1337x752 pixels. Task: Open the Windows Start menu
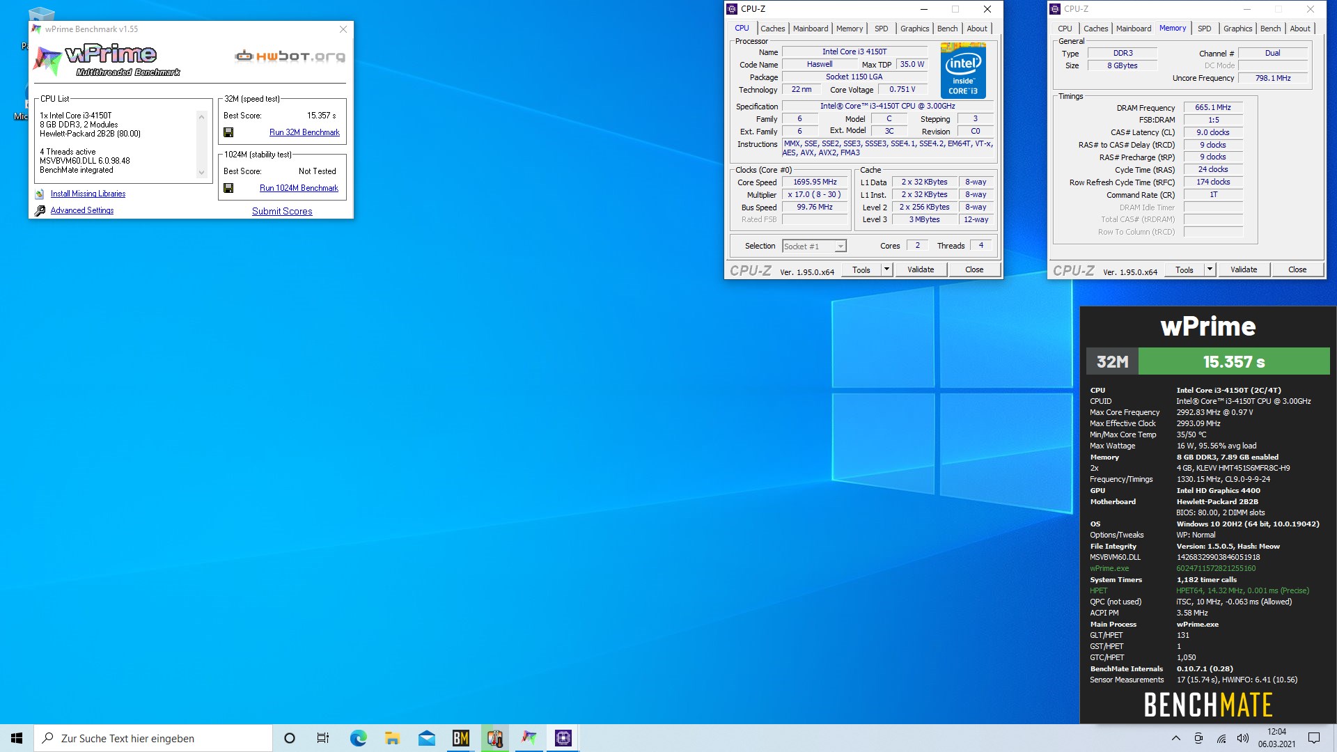[x=17, y=738]
